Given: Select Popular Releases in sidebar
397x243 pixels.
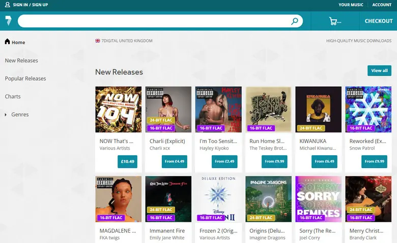Looking at the screenshot, I should pos(25,79).
